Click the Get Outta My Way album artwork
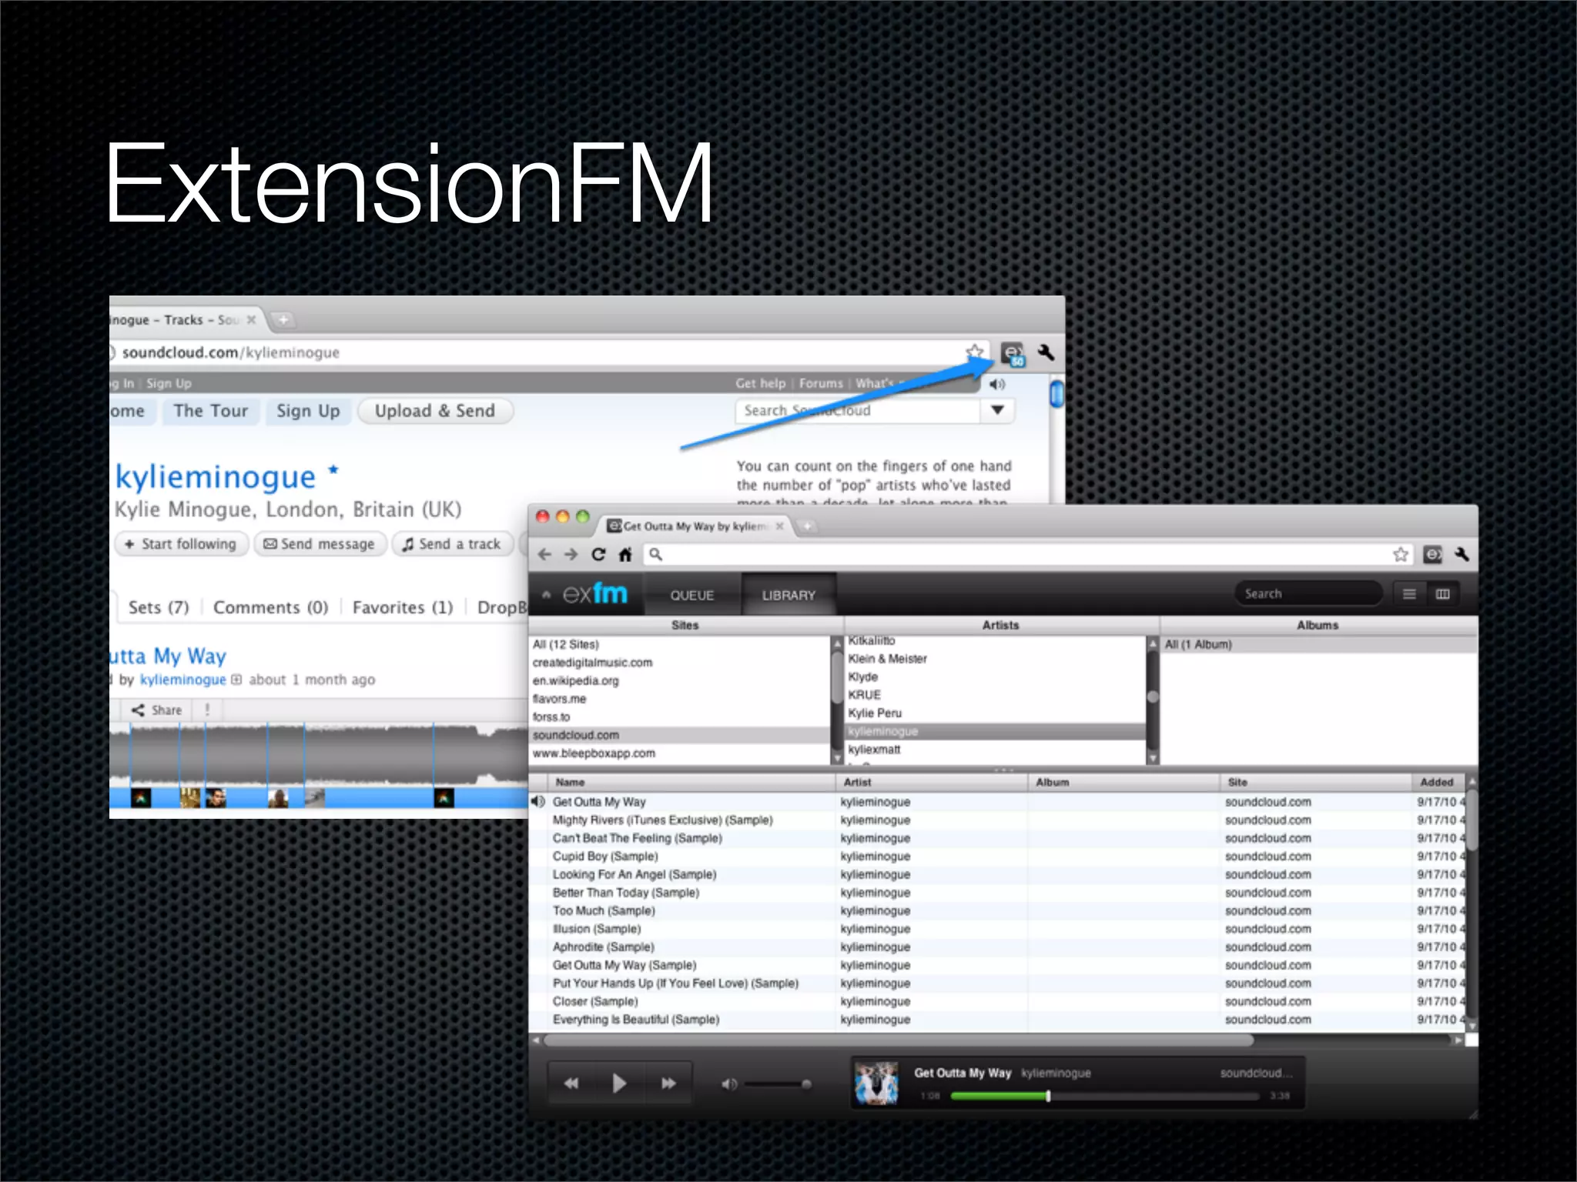This screenshot has width=1577, height=1182. [876, 1083]
